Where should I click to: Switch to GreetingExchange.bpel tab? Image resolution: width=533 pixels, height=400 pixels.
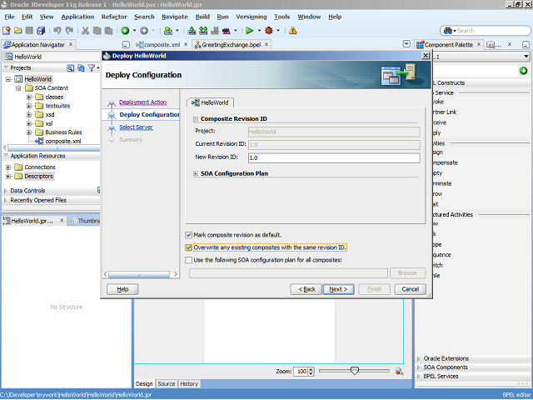click(232, 44)
